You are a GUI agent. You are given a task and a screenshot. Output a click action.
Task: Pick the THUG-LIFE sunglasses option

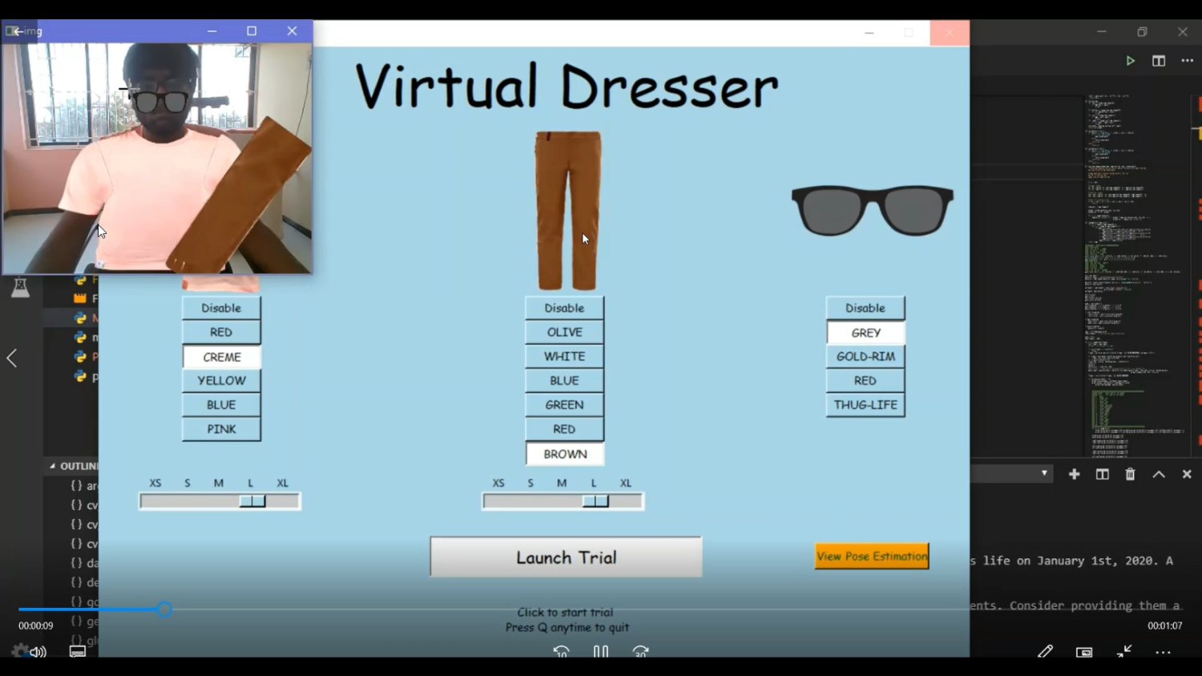[x=865, y=404]
